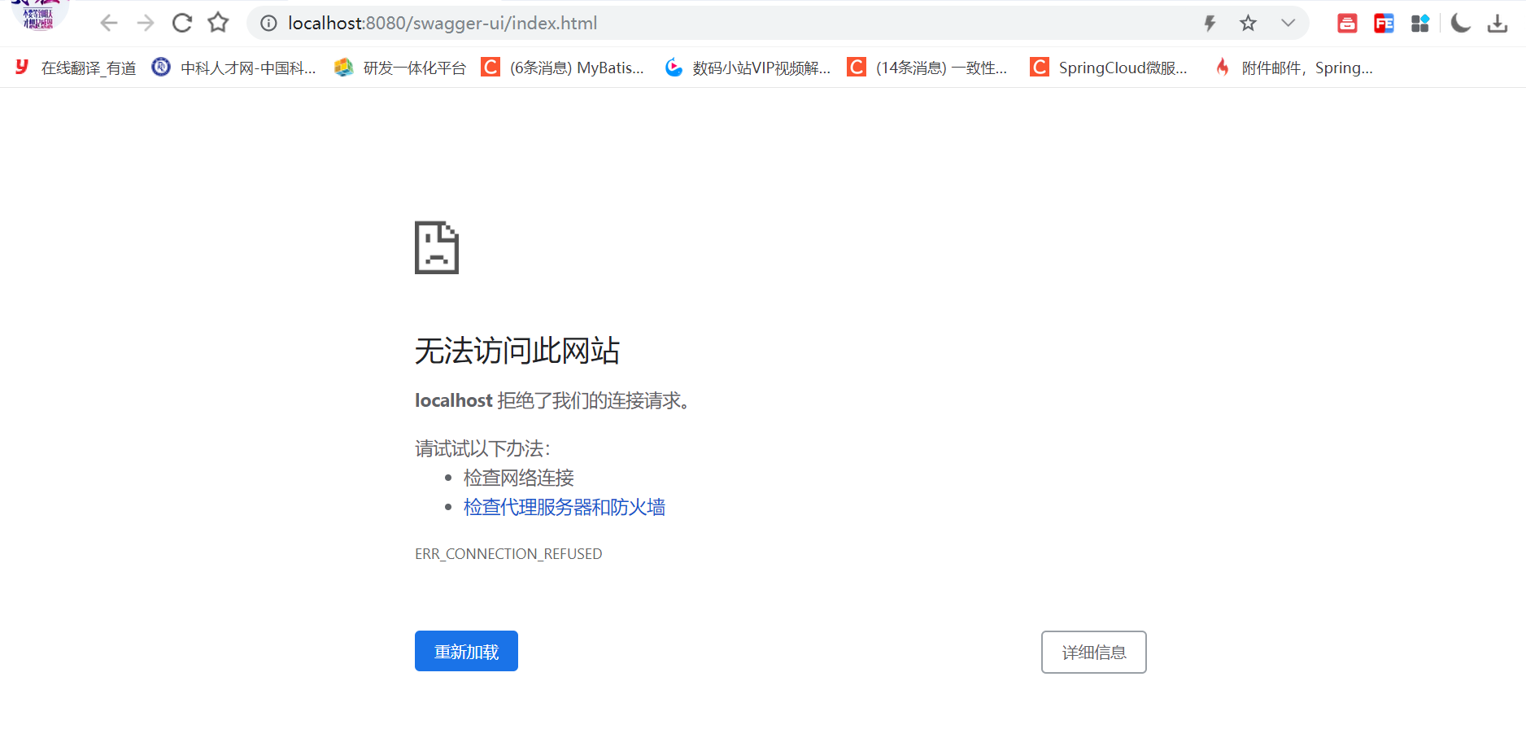This screenshot has width=1526, height=738.
Task: Click the reload page icon
Action: coord(181,22)
